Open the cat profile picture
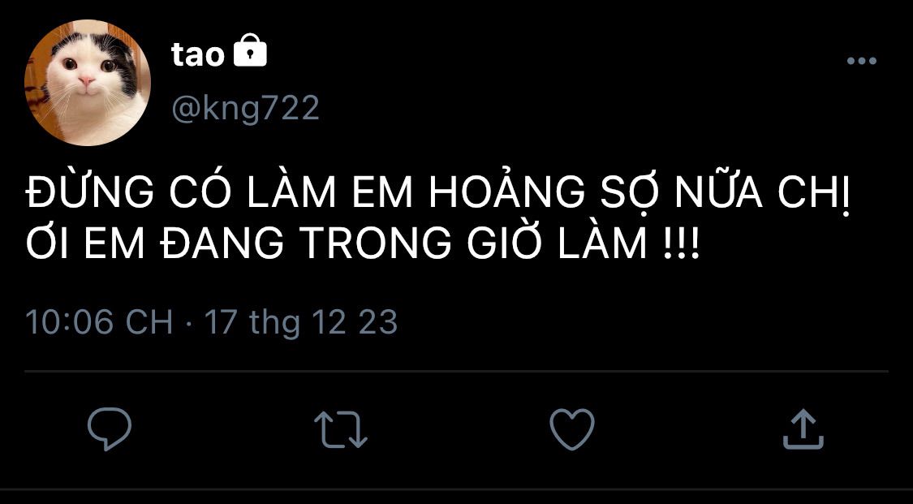 [x=88, y=82]
